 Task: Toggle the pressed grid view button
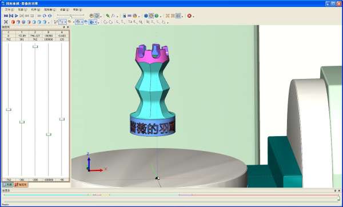pyautogui.click(x=178, y=16)
